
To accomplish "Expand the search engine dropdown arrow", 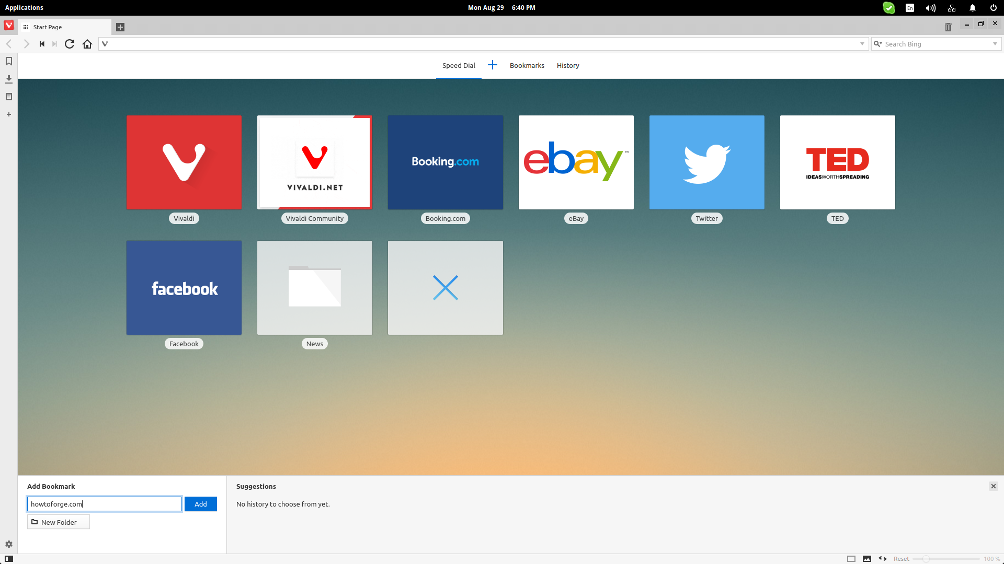I will coord(995,44).
